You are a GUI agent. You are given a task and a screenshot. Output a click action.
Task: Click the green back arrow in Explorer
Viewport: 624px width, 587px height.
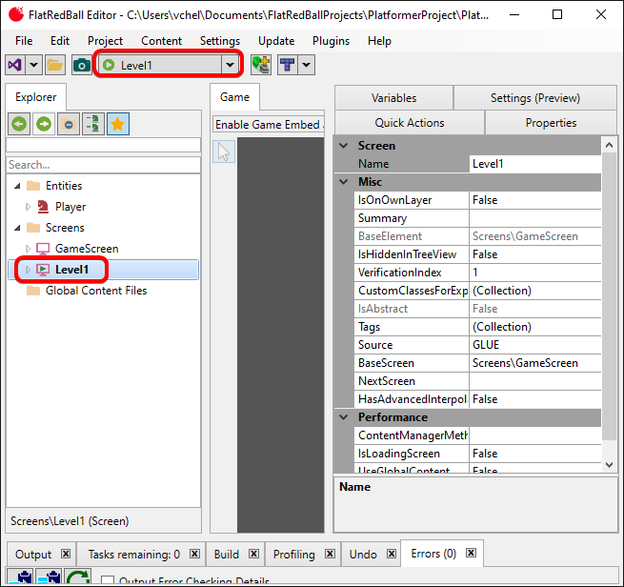(19, 124)
